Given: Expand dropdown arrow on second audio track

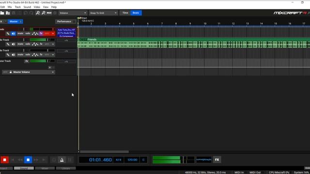Looking at the screenshot, I should click(x=53, y=44).
